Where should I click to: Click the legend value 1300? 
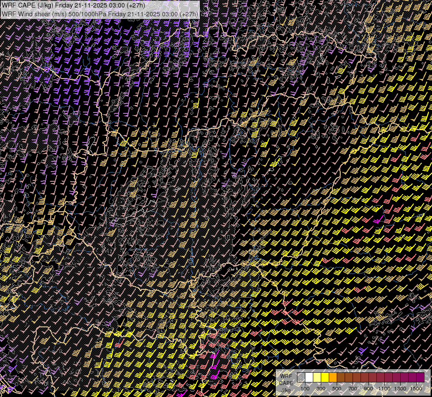(400, 389)
